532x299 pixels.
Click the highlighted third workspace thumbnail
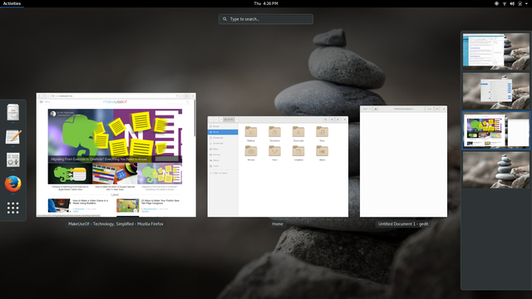coord(496,130)
